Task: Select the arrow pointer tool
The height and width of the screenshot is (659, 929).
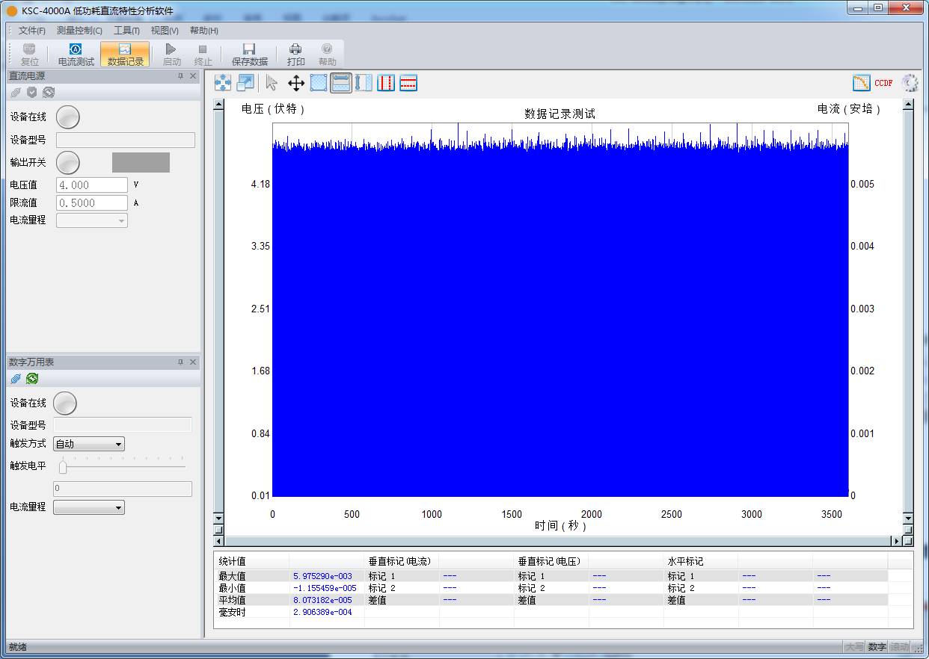Action: [272, 83]
